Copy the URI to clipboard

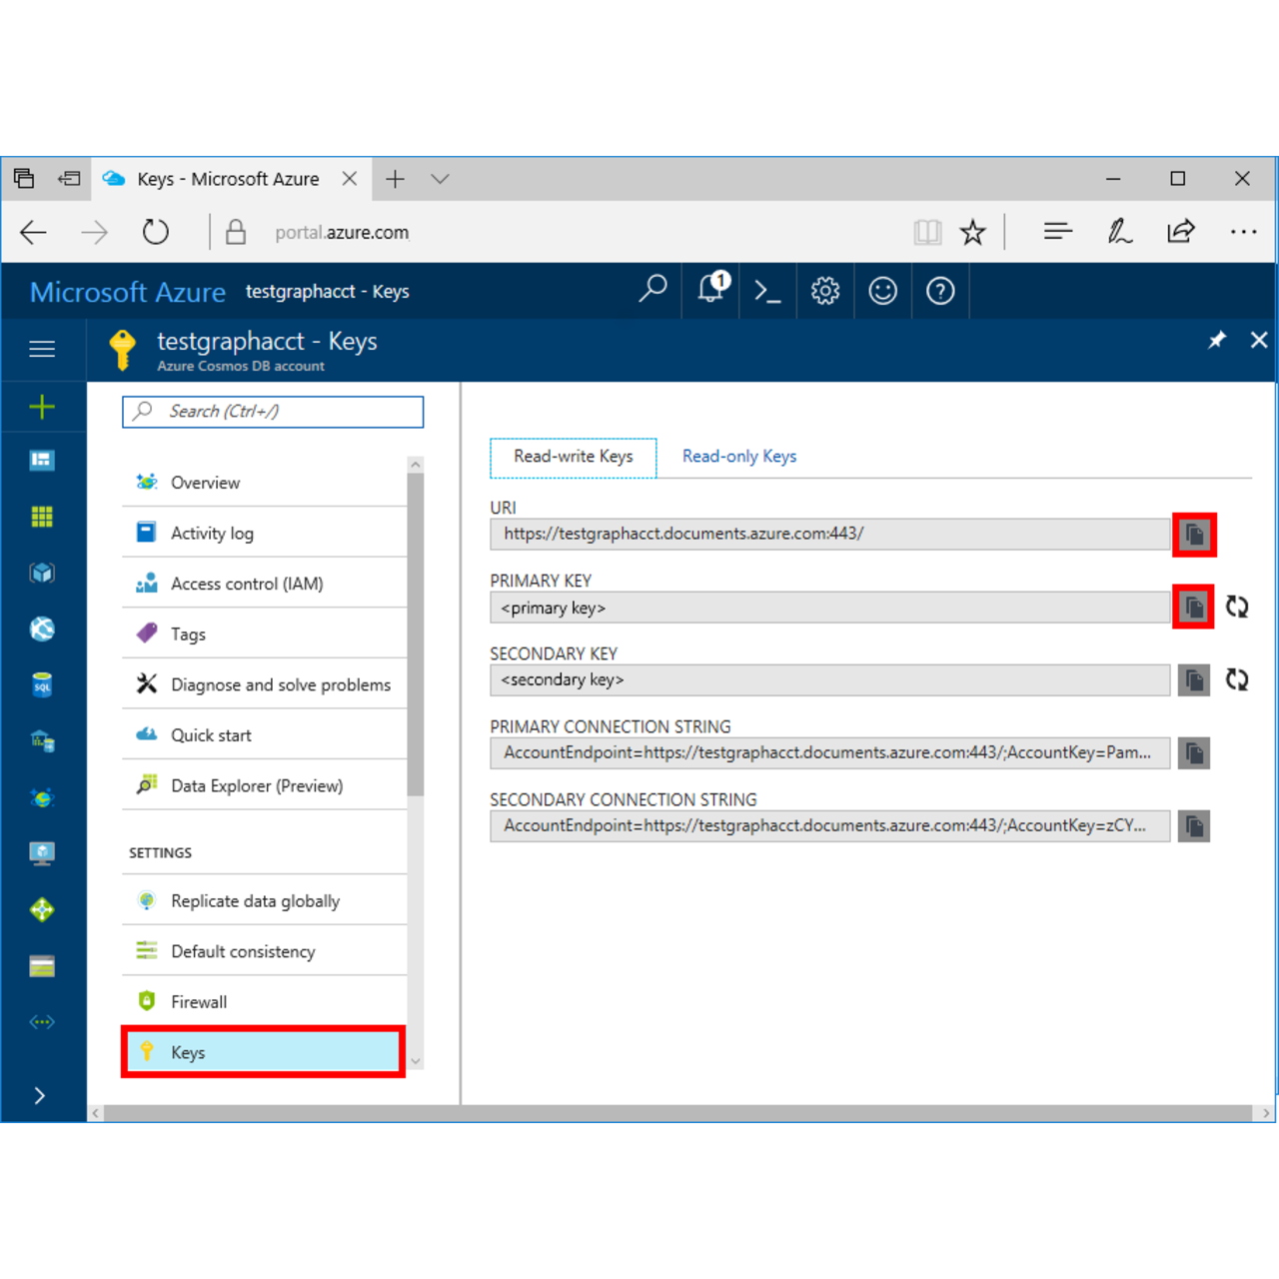[1193, 535]
